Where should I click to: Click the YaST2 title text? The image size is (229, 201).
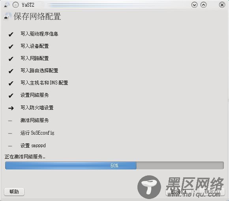tap(28, 5)
